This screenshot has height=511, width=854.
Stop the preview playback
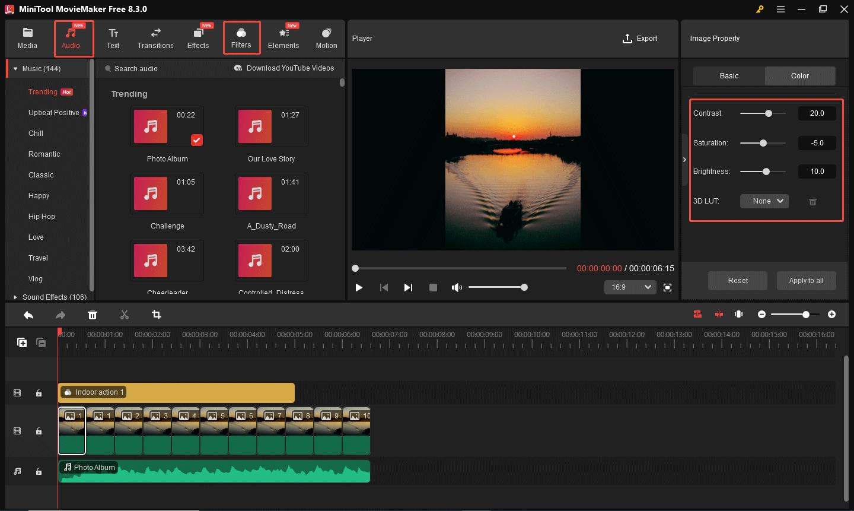pos(433,287)
